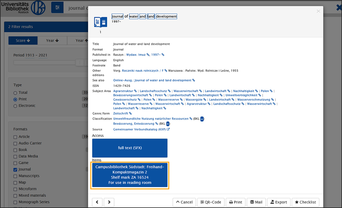This screenshot has height=208, width=342.
Task: Check the Mixed materials format checkbox
Action: coord(15,196)
